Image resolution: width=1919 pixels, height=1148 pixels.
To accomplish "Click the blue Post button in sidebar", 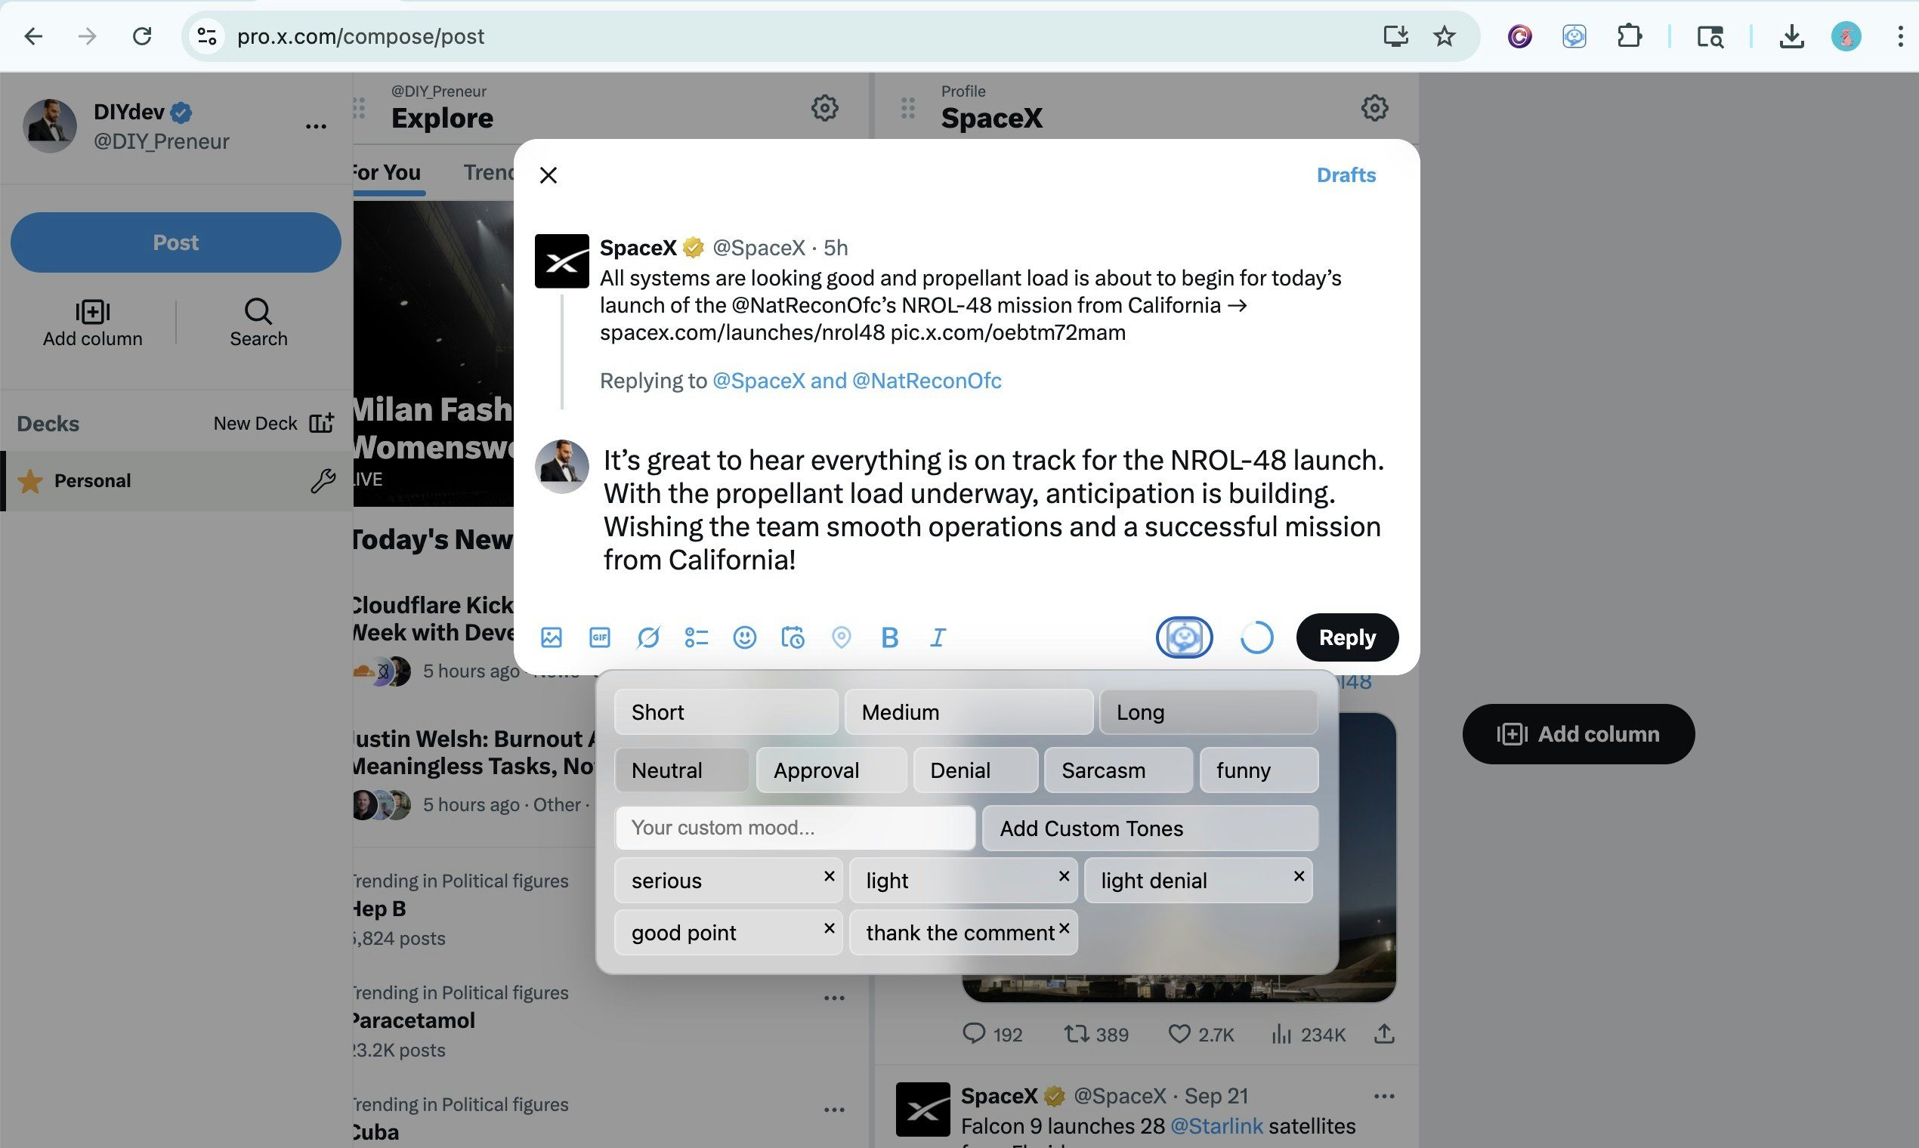I will pyautogui.click(x=175, y=242).
